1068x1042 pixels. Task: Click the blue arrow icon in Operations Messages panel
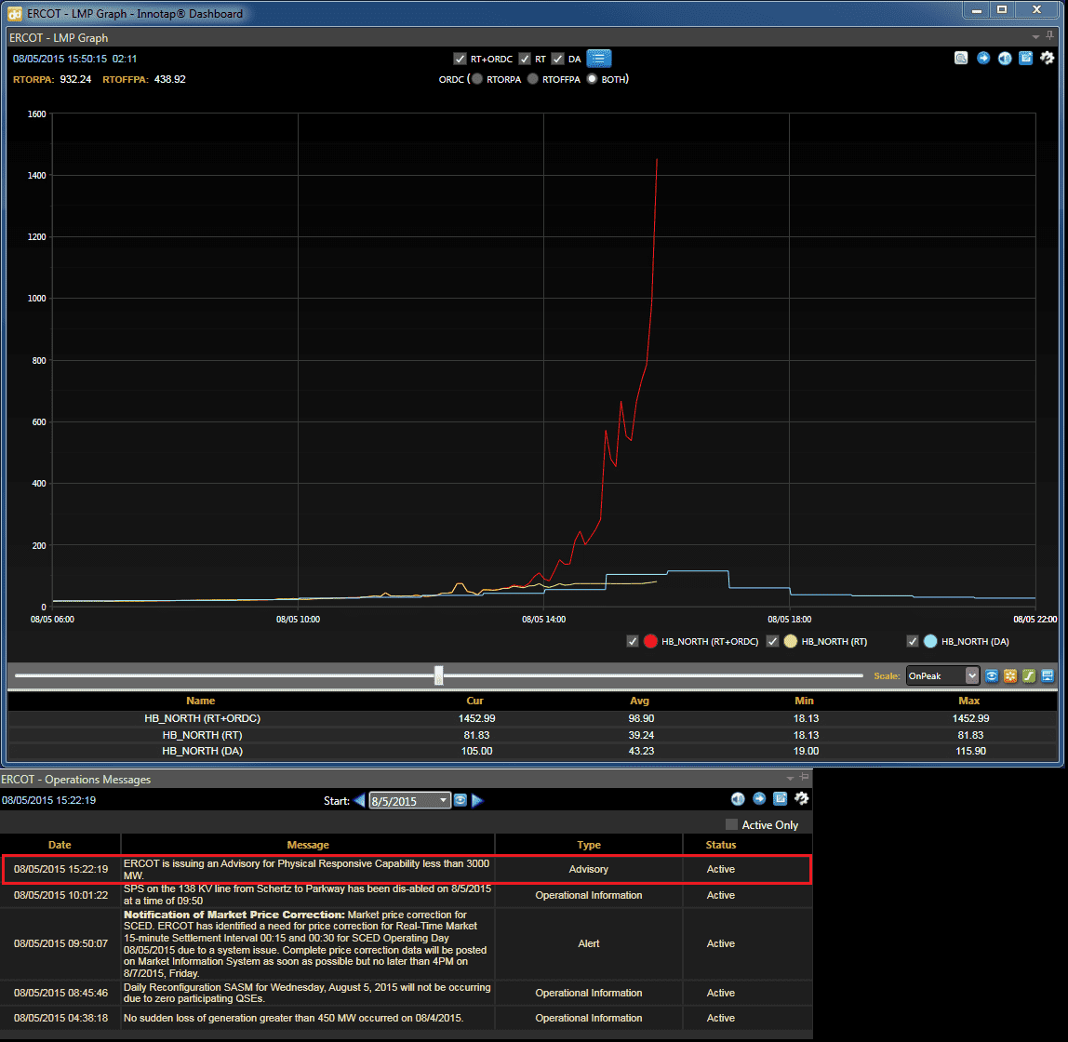click(759, 799)
